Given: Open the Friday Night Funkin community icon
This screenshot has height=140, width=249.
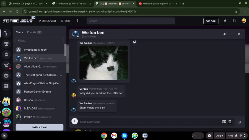Looking at the screenshot, I should point(6,123).
